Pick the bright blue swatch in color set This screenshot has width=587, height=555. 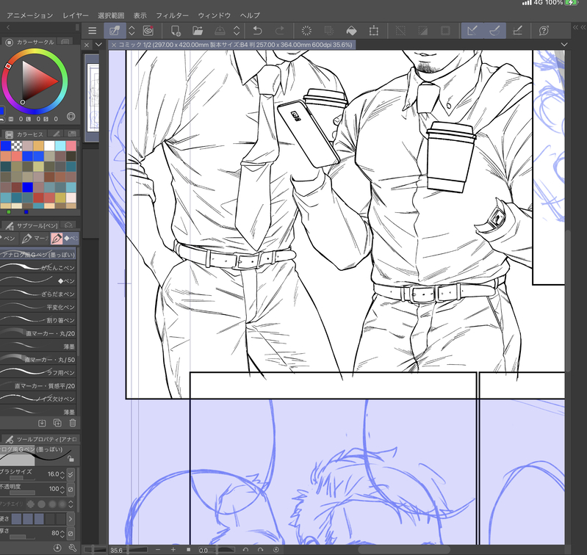pos(27,186)
